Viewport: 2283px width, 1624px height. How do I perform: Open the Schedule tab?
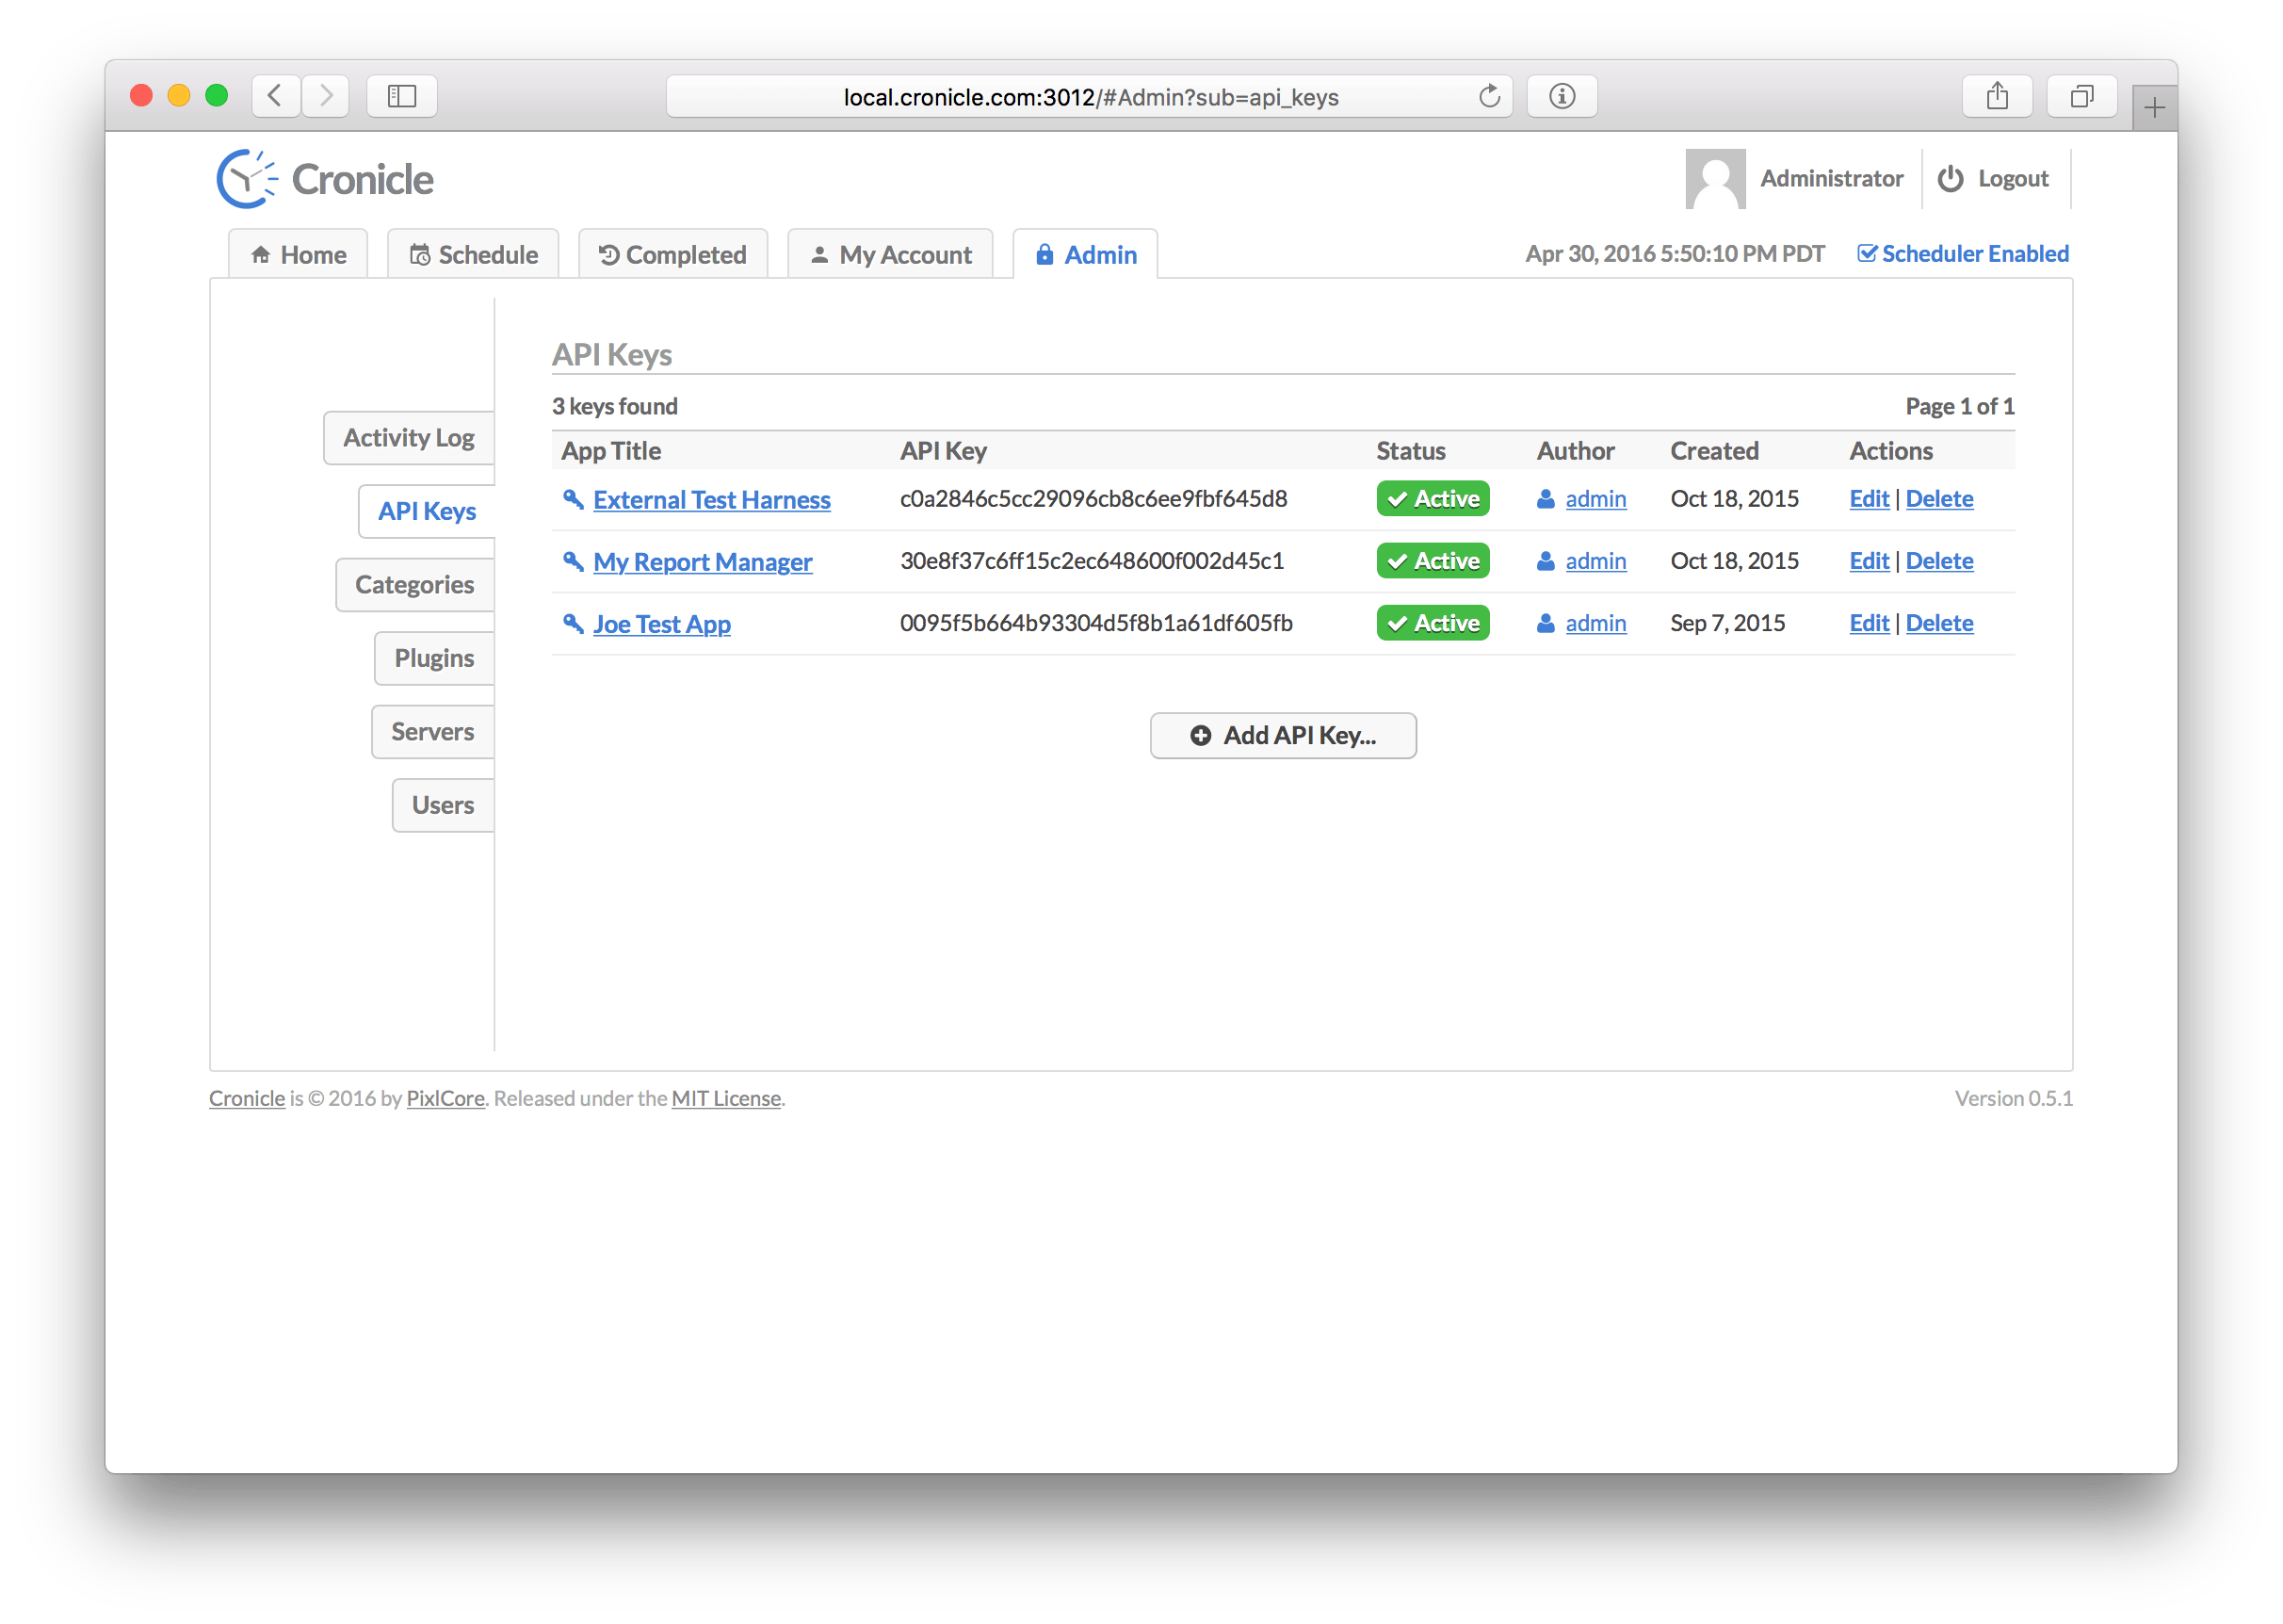[474, 255]
